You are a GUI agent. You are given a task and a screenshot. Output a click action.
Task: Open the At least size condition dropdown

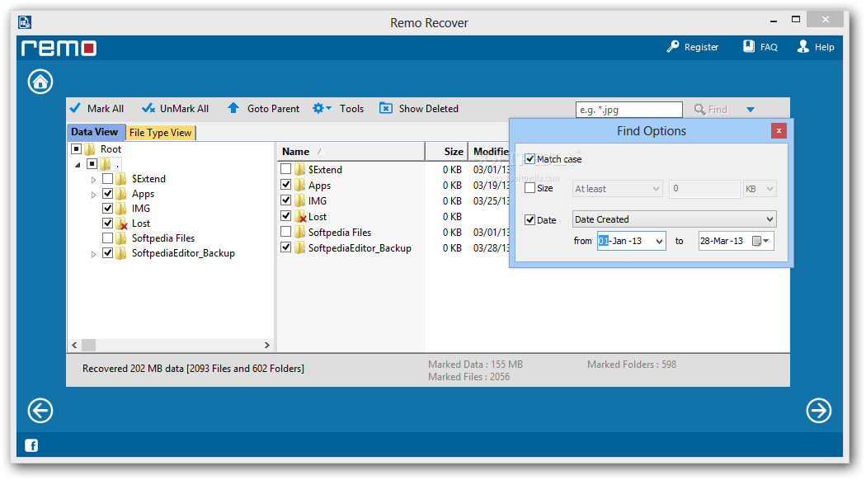618,189
